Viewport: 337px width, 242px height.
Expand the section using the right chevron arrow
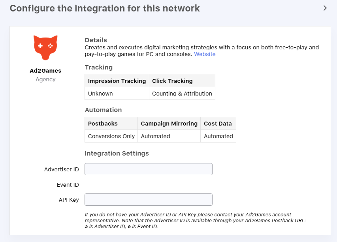[325, 8]
